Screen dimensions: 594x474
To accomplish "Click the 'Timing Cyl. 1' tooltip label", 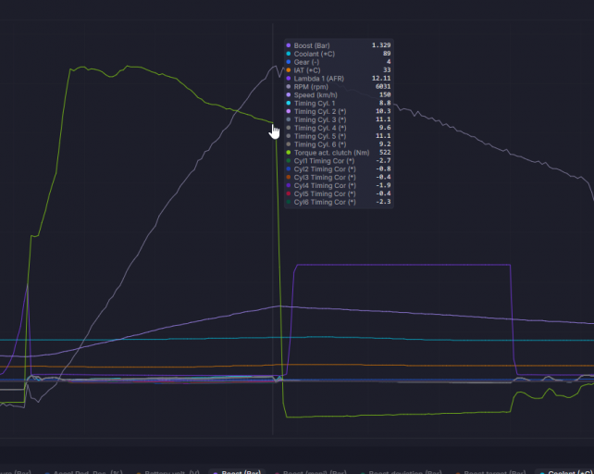I will coord(315,103).
